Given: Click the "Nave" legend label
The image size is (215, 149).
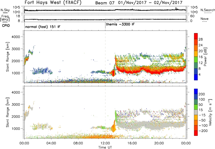Looking at the screenshot, I should coord(204,19).
